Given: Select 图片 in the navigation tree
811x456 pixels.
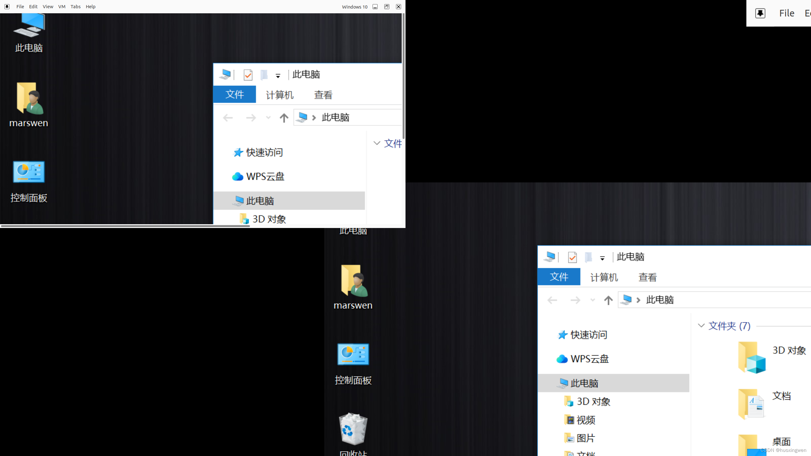Looking at the screenshot, I should [585, 438].
